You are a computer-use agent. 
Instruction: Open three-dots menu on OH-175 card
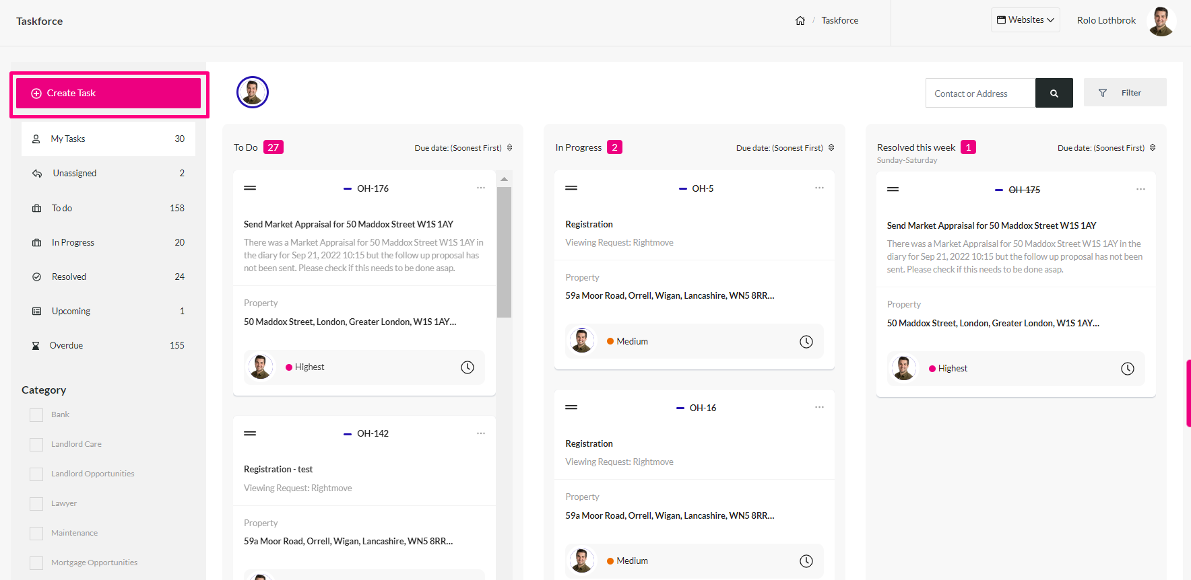click(1140, 190)
